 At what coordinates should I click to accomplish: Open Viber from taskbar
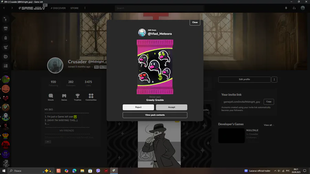98,171
